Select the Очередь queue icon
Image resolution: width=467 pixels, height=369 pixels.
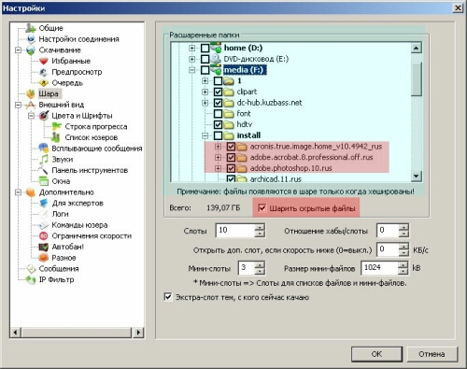tap(44, 83)
